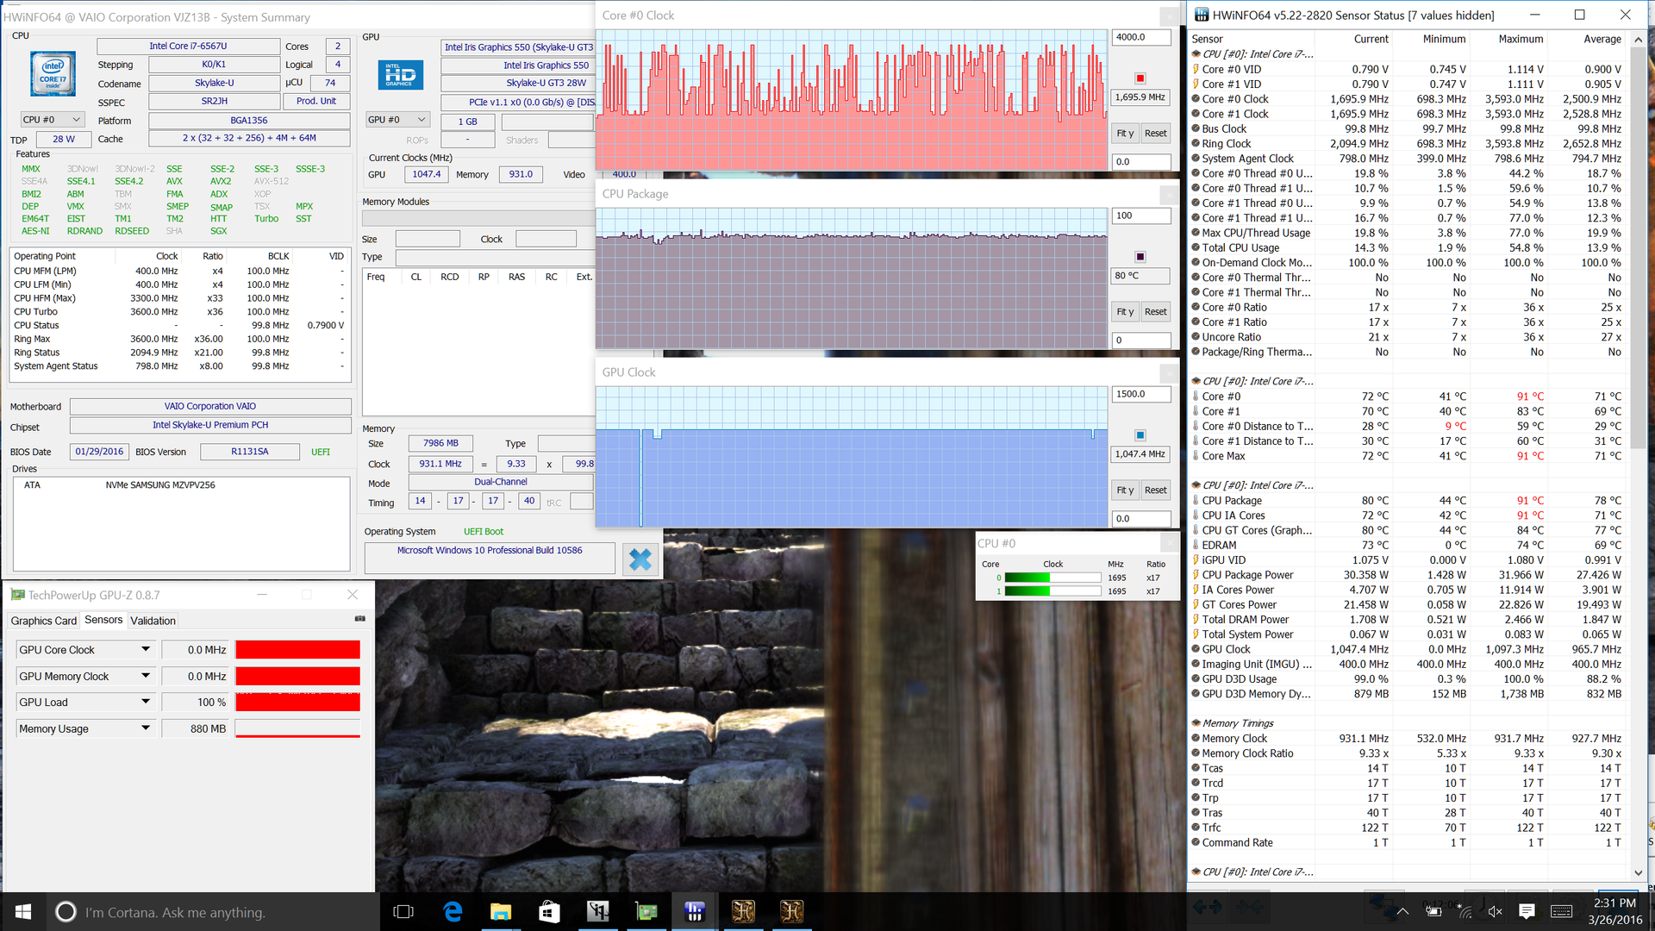Click the Cortana 'Ask me anything' search box
The height and width of the screenshot is (931, 1655).
coord(211,912)
